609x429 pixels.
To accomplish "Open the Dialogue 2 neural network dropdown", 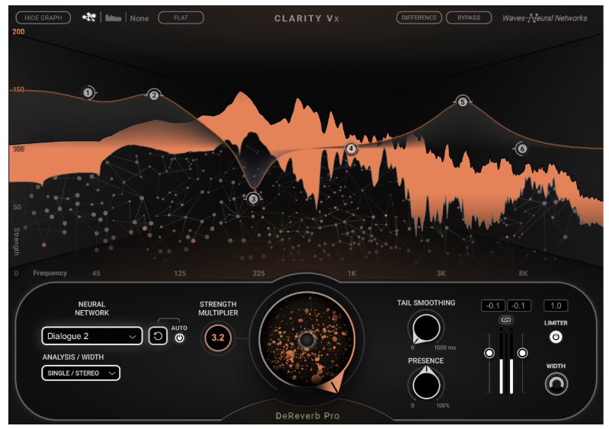I will [91, 336].
